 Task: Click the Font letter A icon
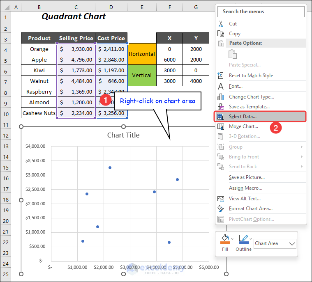[221, 86]
